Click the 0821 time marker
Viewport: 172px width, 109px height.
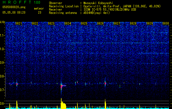click(x=19, y=23)
